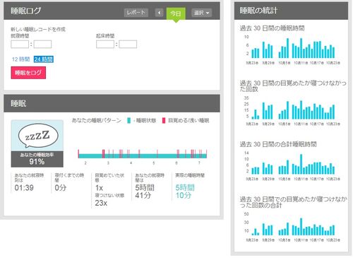The image size is (353, 258).
Task: Click wake-up hour input field
Action: coord(105,44)
